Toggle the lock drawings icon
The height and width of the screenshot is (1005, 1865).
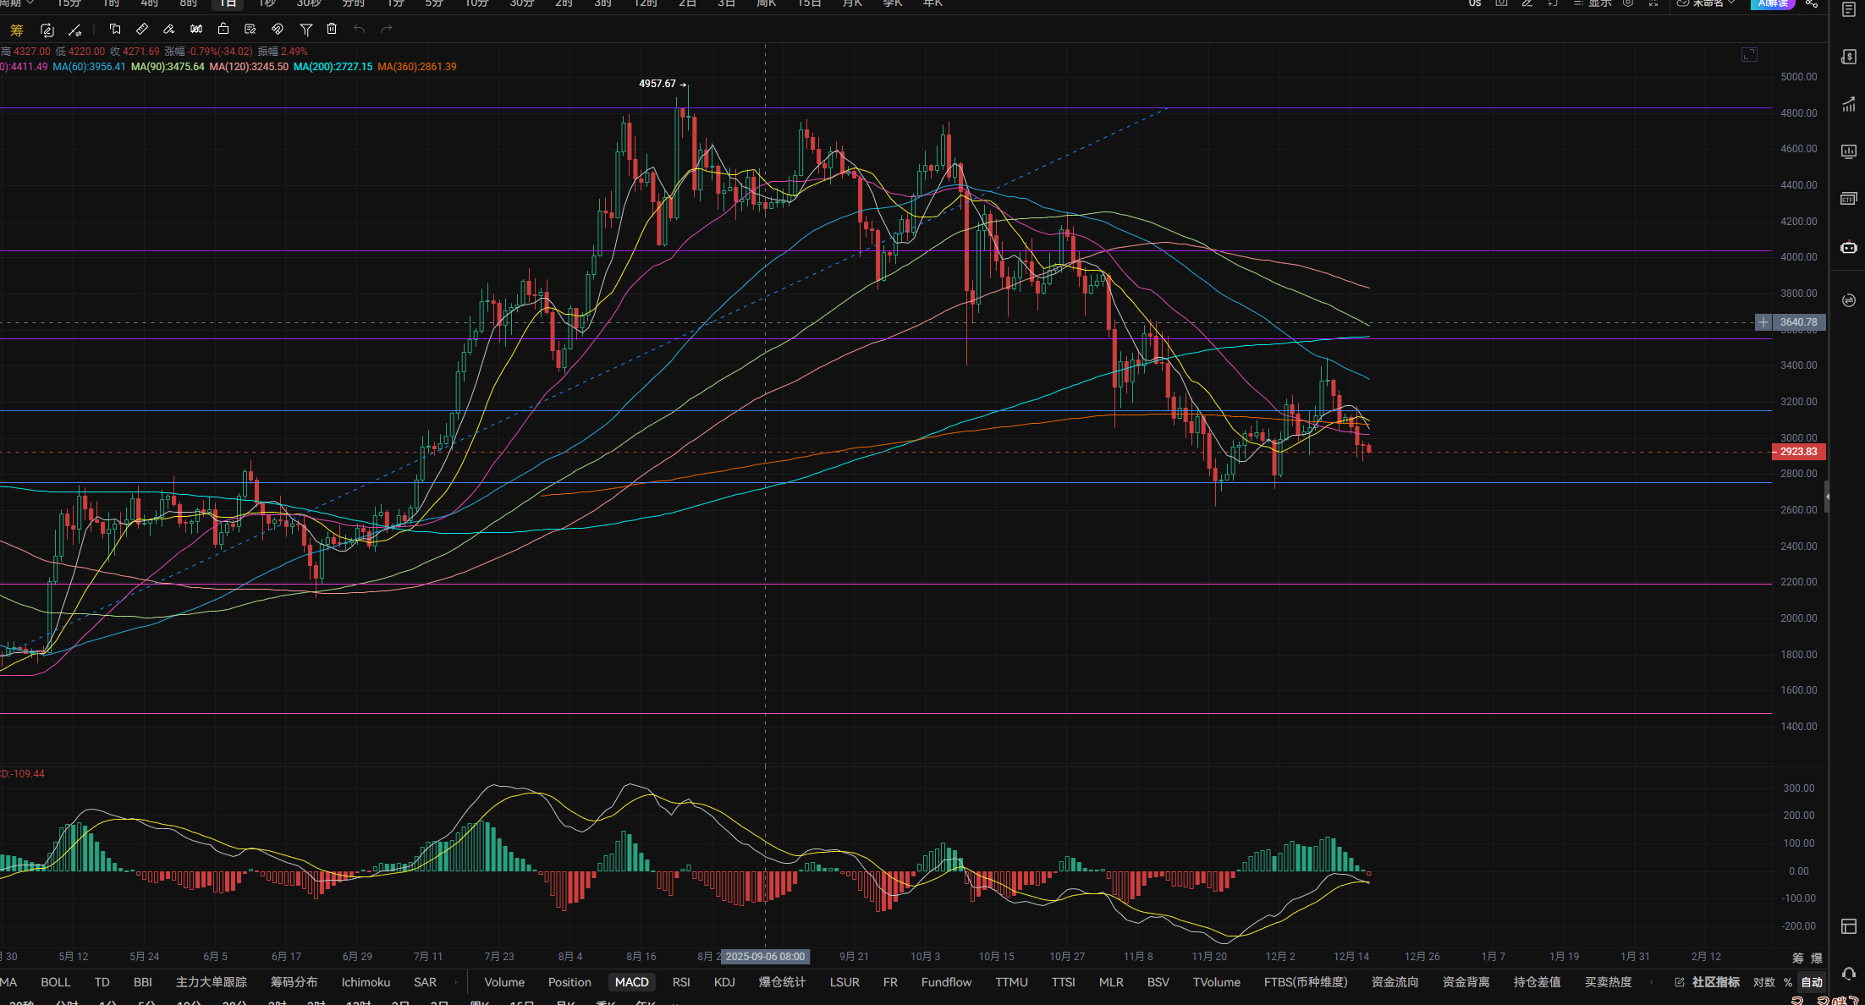pos(223,29)
